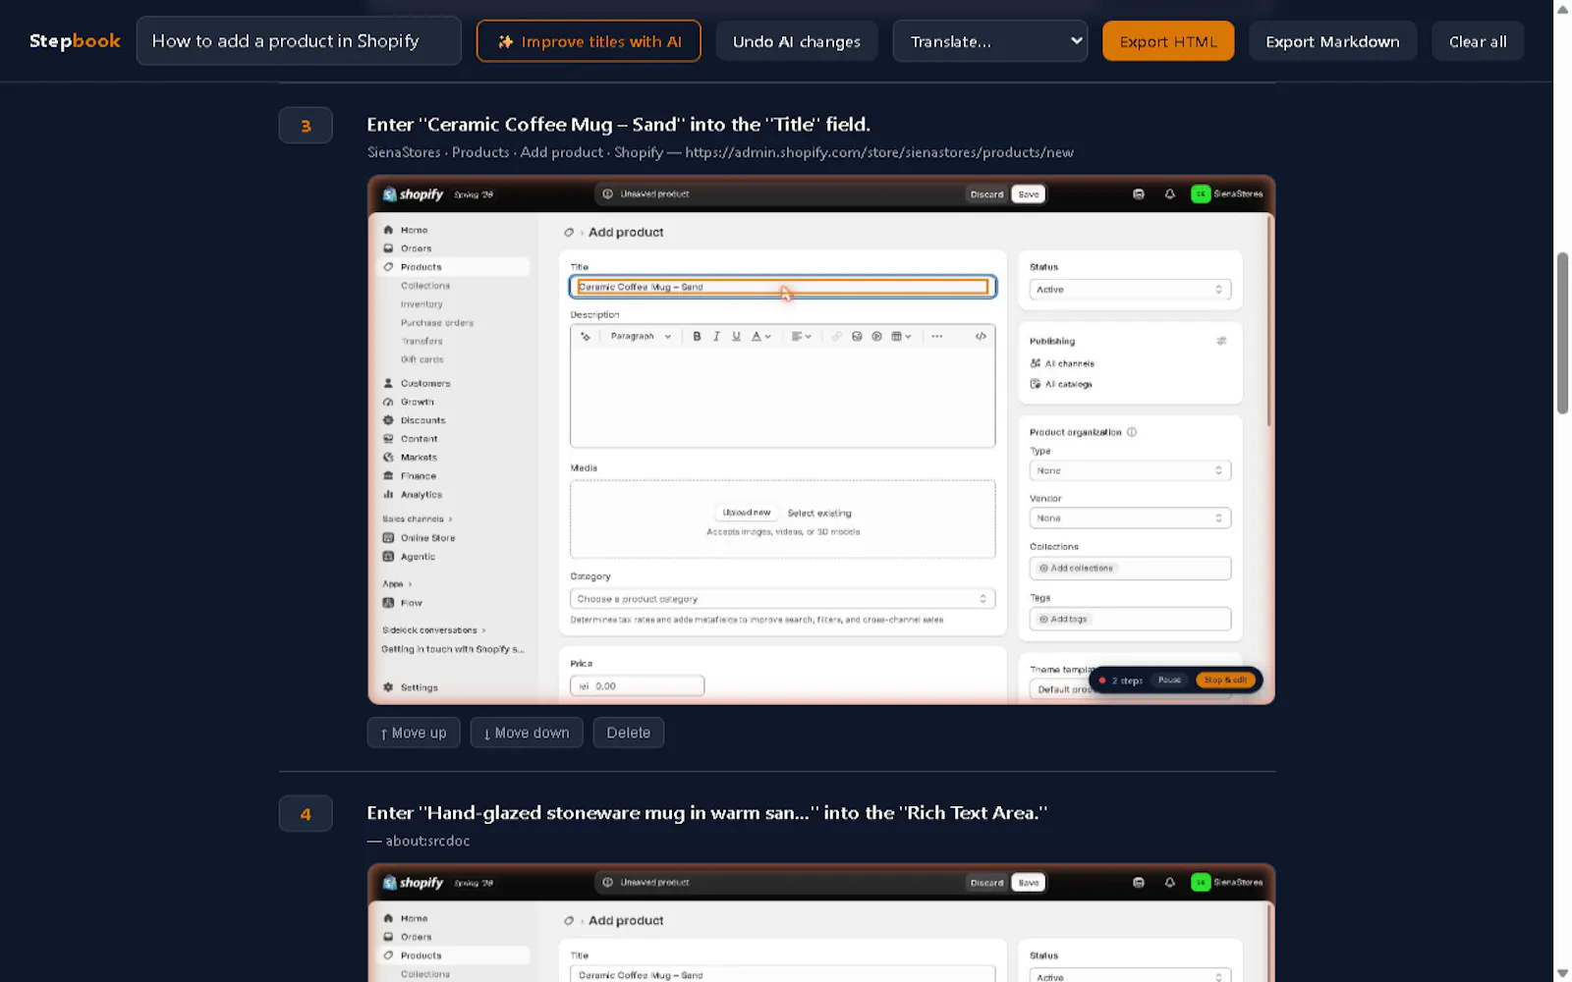1572x982 pixels.
Task: Click Growth icon in step 3 screenshot
Action: tap(388, 402)
